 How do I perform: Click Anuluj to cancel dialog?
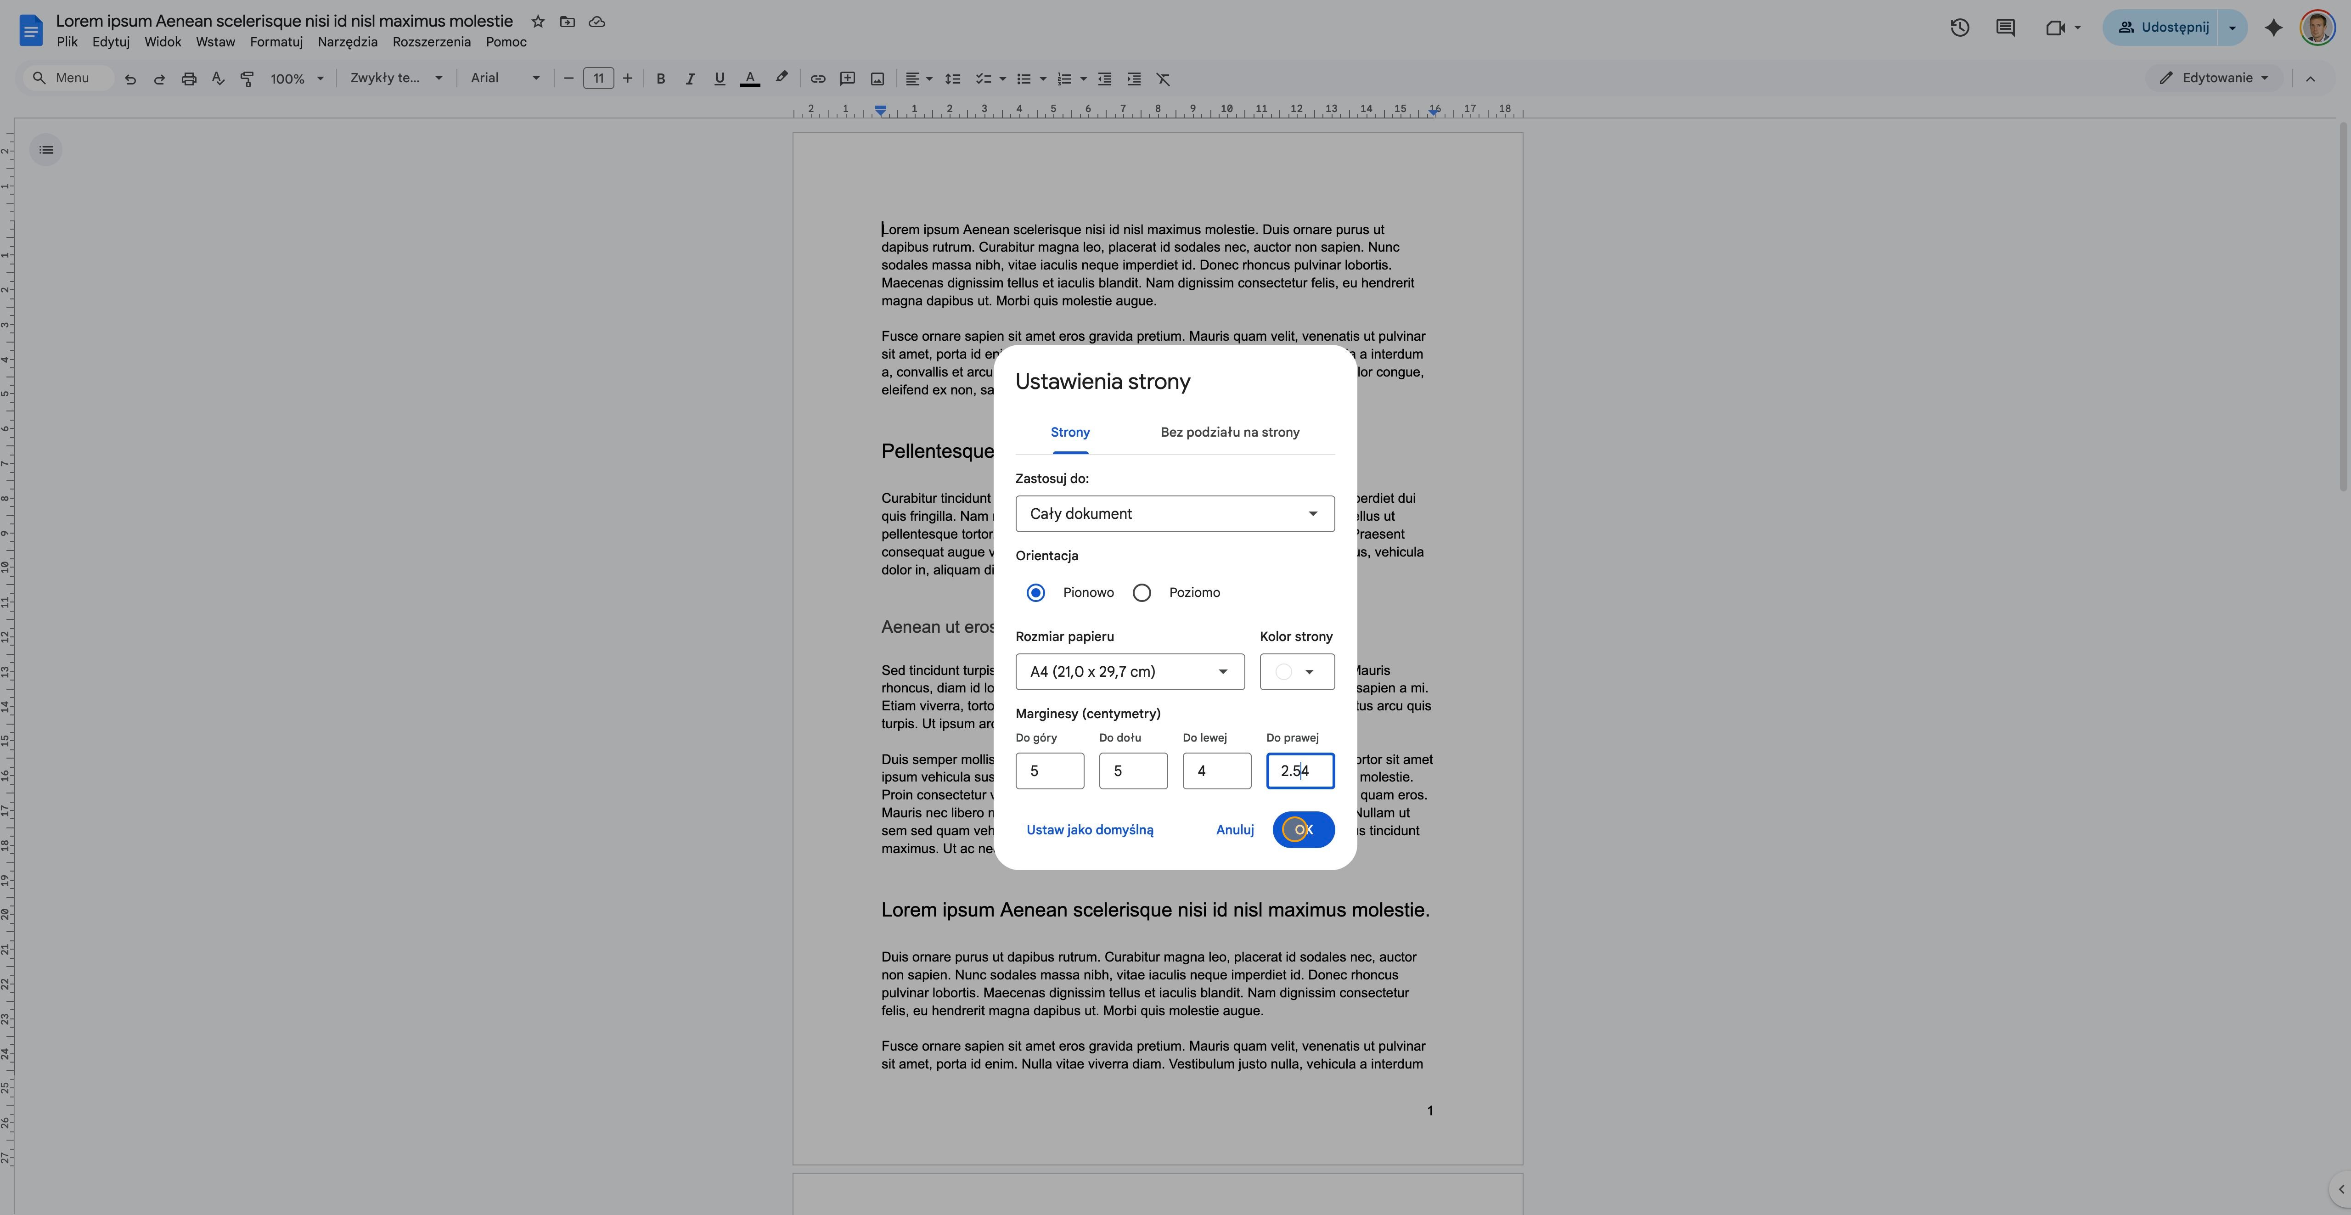pos(1234,830)
